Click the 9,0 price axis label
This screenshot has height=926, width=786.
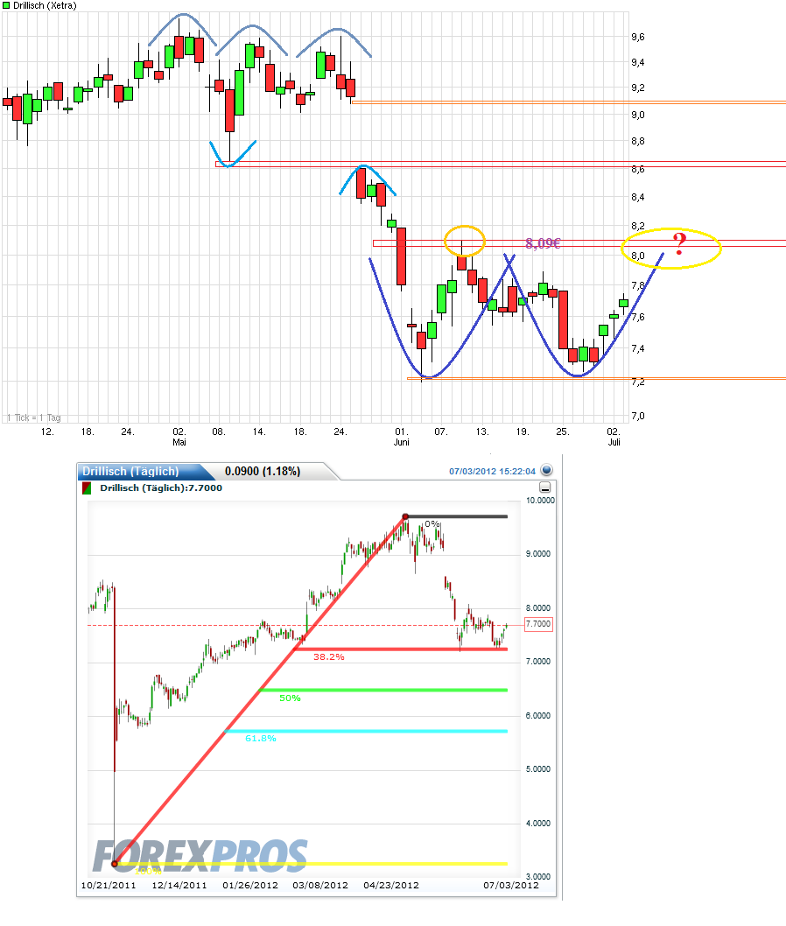(638, 116)
